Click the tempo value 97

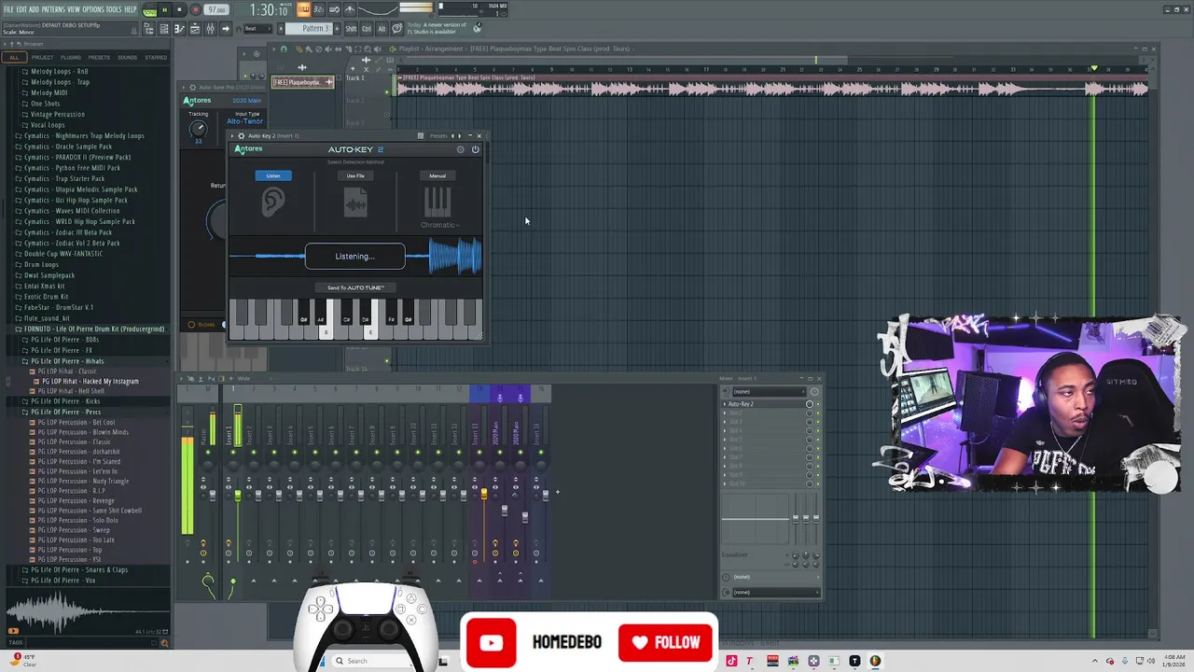click(216, 9)
